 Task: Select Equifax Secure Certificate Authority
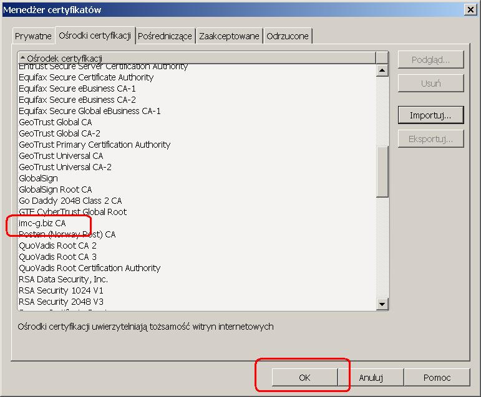point(86,77)
